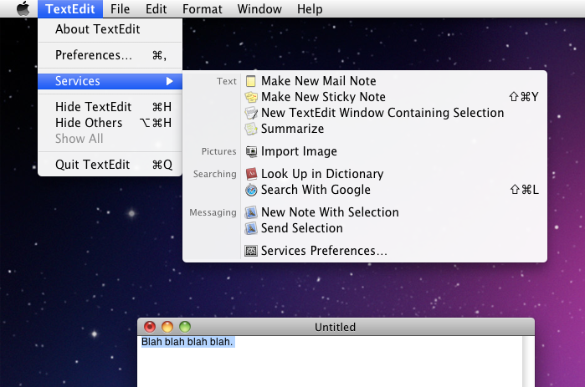Open the Window menu
Viewport: 585px width, 387px height.
(259, 8)
